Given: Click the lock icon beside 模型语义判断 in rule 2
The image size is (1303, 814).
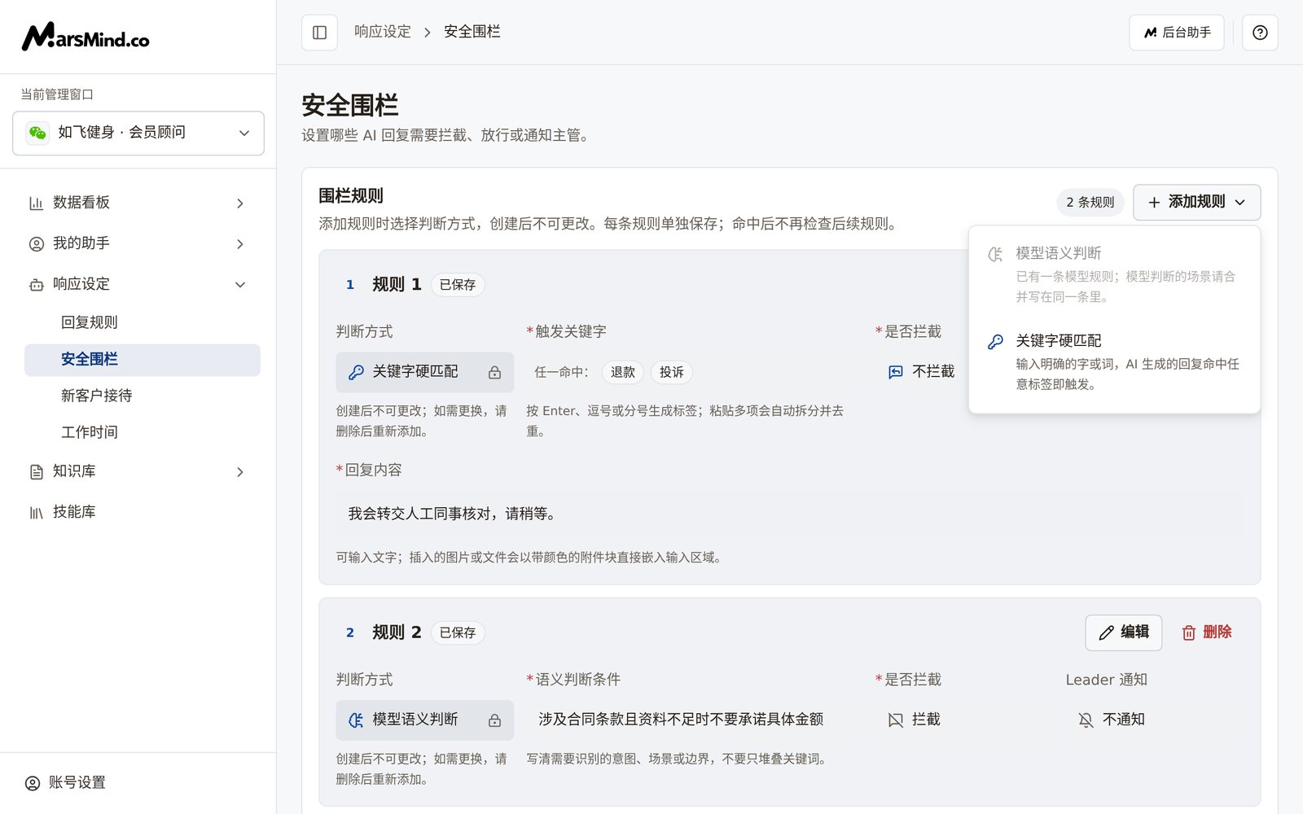Looking at the screenshot, I should click(494, 720).
